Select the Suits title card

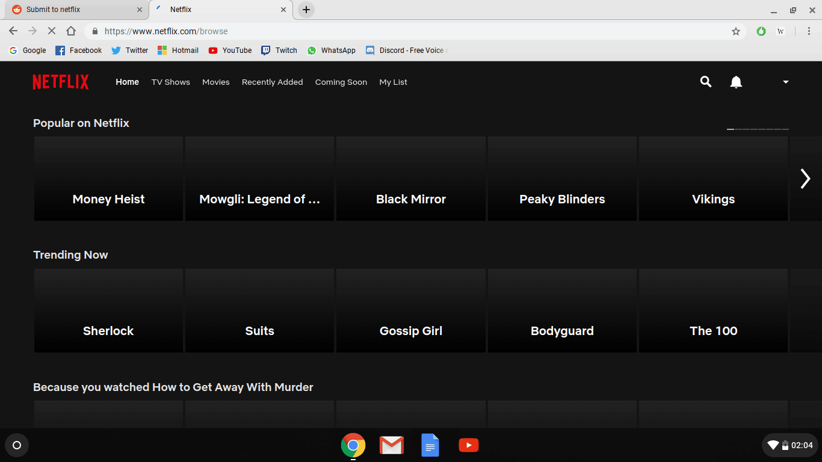click(x=259, y=310)
